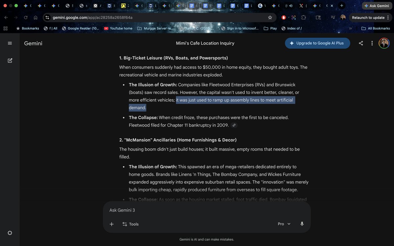Open the tab search icon in the toolbar

pos(318,18)
